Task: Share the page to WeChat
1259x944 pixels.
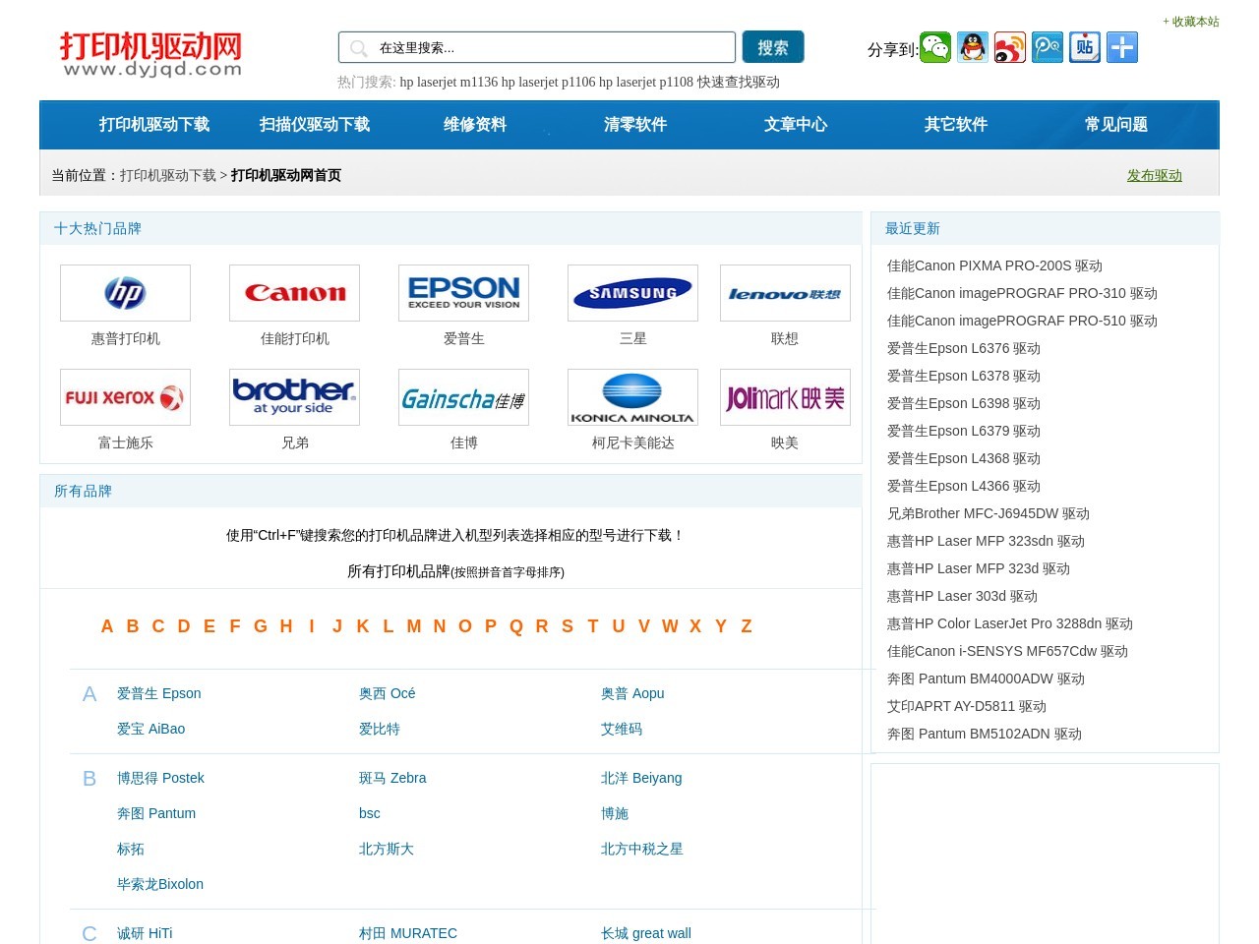Action: pyautogui.click(x=935, y=47)
